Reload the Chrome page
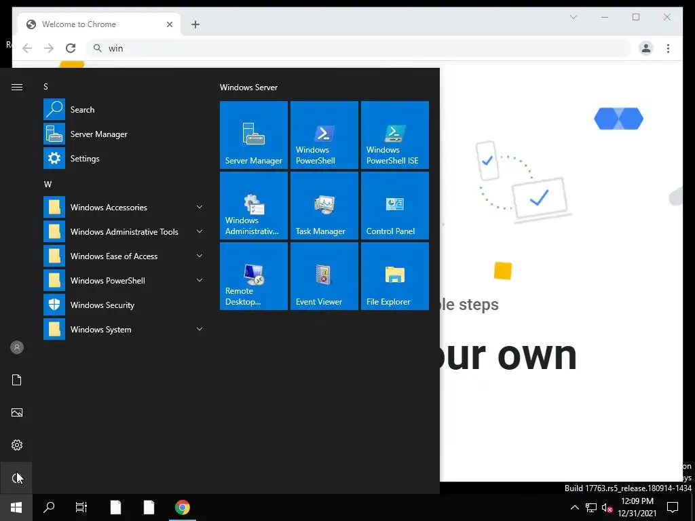 pos(71,48)
